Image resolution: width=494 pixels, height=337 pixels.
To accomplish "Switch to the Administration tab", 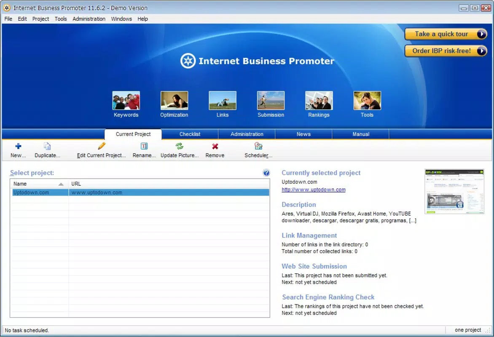I will click(247, 134).
